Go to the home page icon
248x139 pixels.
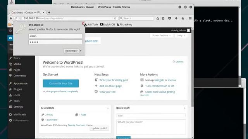tap(183, 18)
